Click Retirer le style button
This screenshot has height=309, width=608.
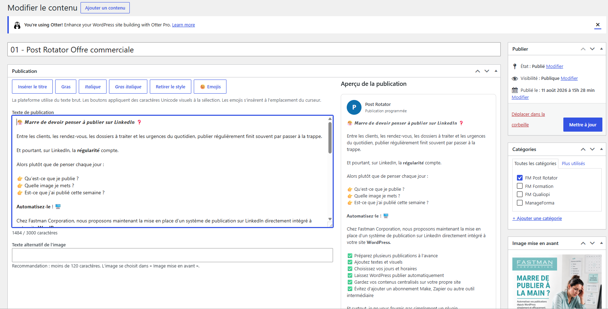pyautogui.click(x=171, y=87)
